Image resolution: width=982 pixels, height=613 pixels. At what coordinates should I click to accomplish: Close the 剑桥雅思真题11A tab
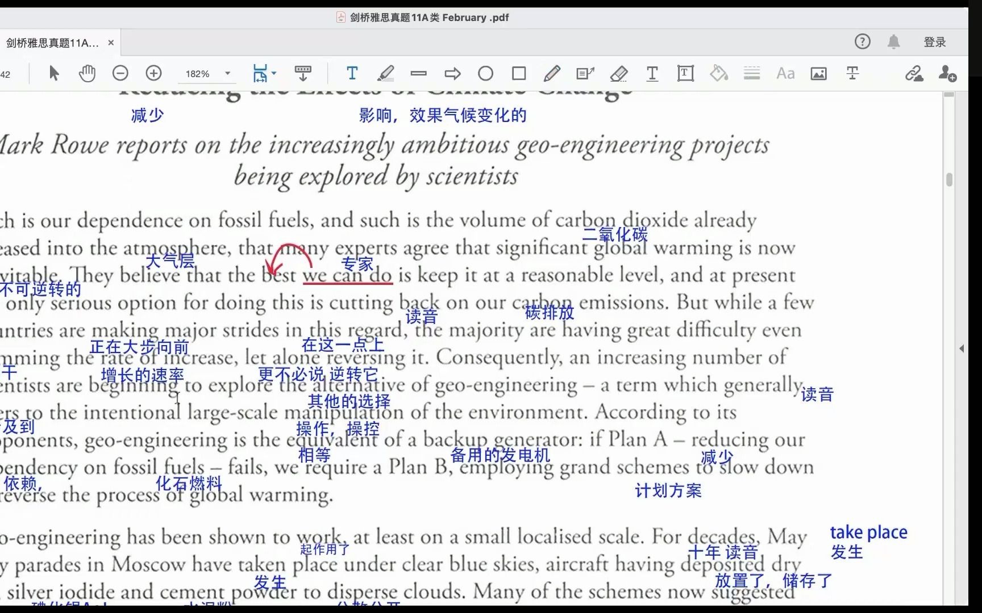pyautogui.click(x=111, y=43)
